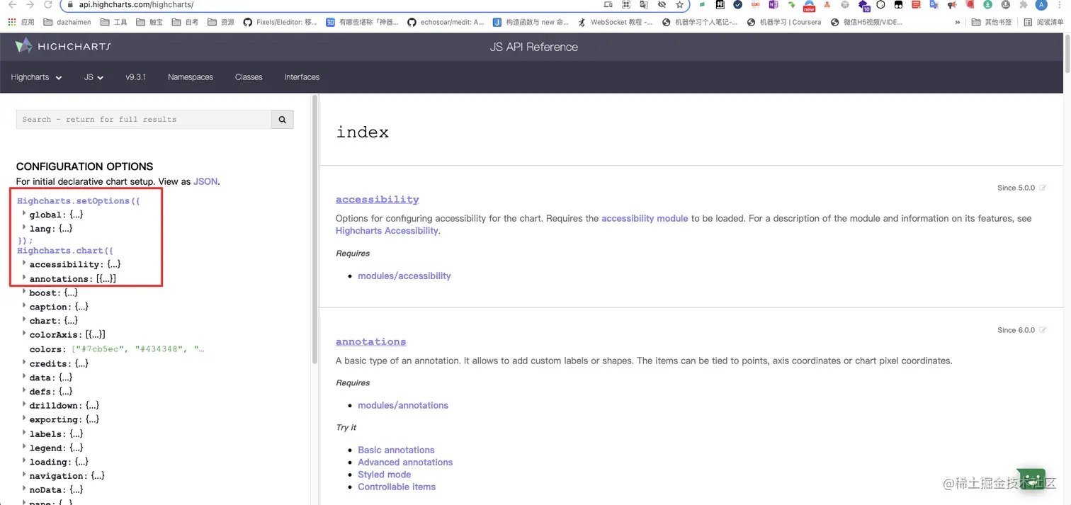Open the Namespaces menu item
The width and height of the screenshot is (1071, 505).
(x=191, y=77)
